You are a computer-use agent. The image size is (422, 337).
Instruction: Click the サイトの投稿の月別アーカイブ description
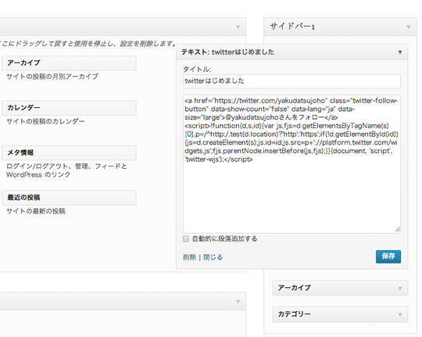[52, 77]
